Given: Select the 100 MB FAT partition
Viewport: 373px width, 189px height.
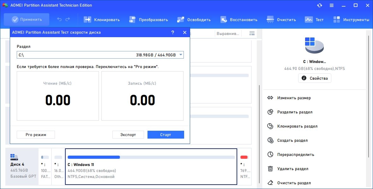Looking at the screenshot, I should pyautogui.click(x=45, y=167).
